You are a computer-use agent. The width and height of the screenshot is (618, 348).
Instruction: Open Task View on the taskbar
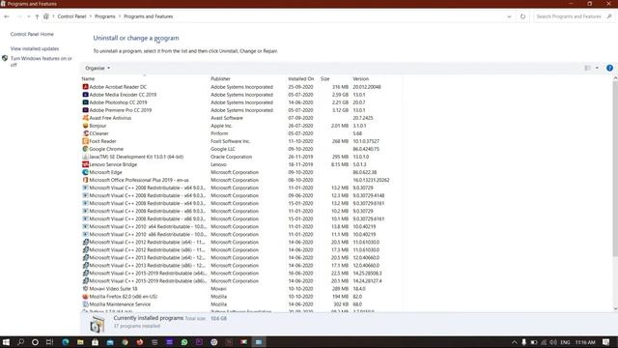tap(49, 342)
